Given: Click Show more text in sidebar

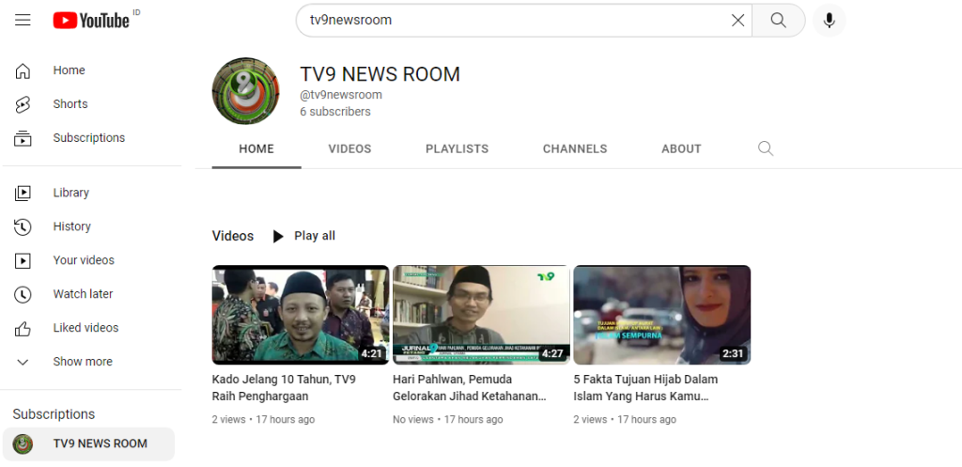Looking at the screenshot, I should pyautogui.click(x=83, y=362).
